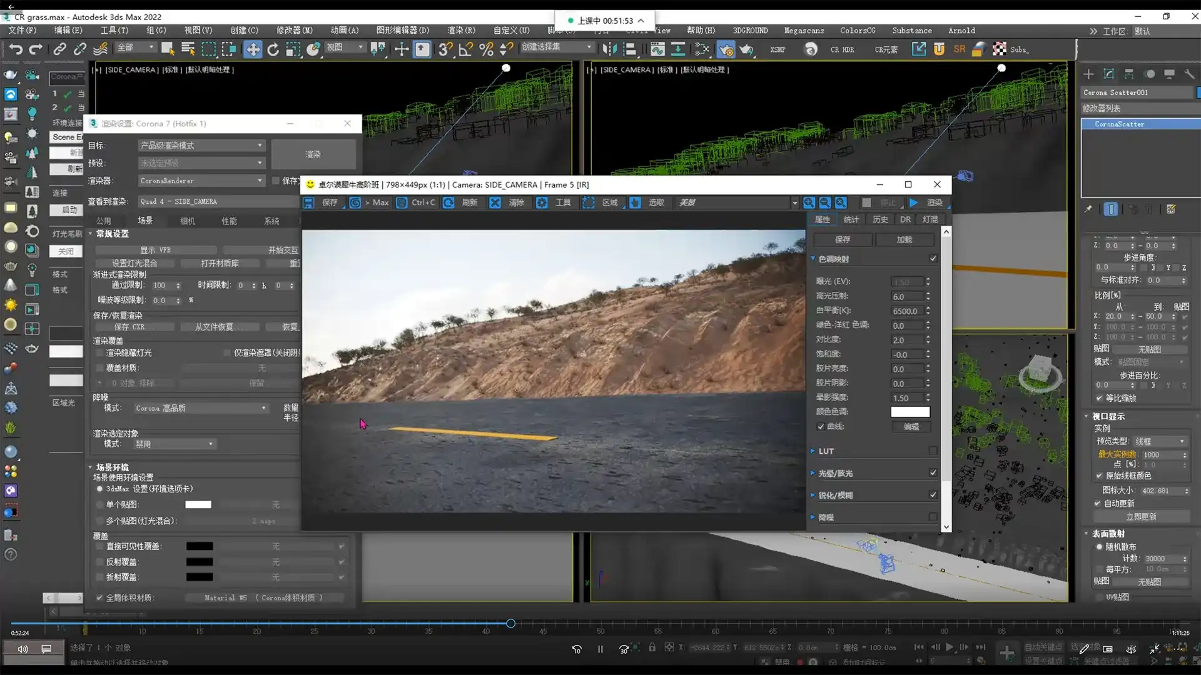Image resolution: width=1201 pixels, height=675 pixels.
Task: Click the Mirror tool icon
Action: pyautogui.click(x=609, y=49)
